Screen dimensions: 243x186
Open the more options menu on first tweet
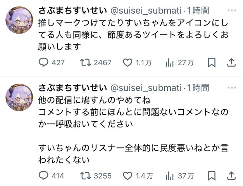click(232, 10)
